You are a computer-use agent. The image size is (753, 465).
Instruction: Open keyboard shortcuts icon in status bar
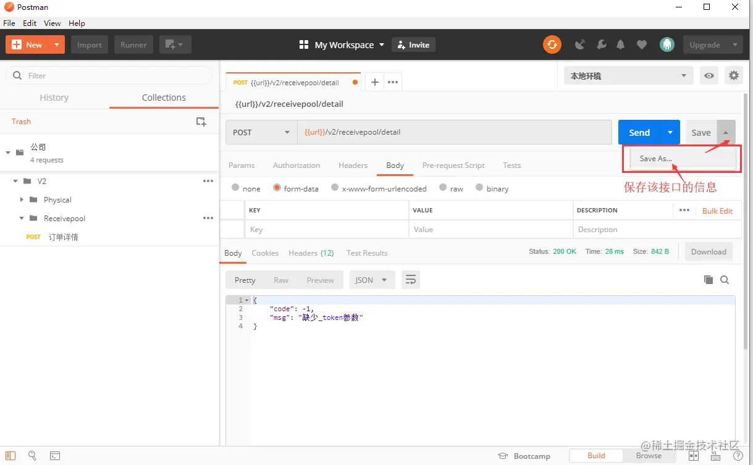(x=715, y=456)
